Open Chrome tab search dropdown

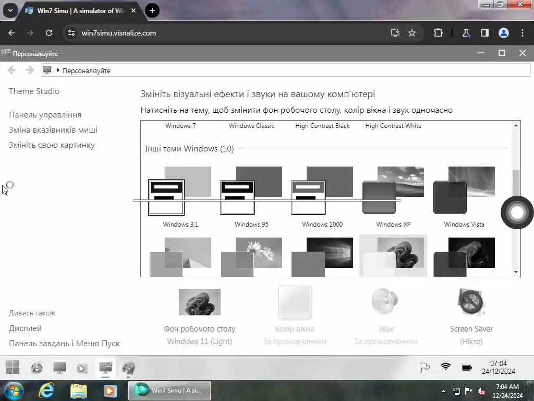pos(10,10)
